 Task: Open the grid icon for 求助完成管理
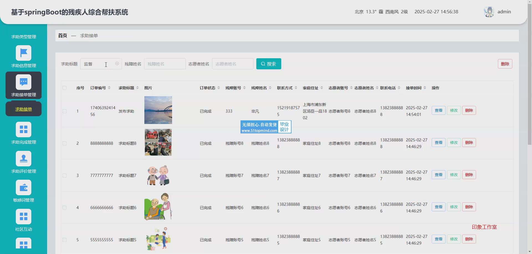[24, 129]
